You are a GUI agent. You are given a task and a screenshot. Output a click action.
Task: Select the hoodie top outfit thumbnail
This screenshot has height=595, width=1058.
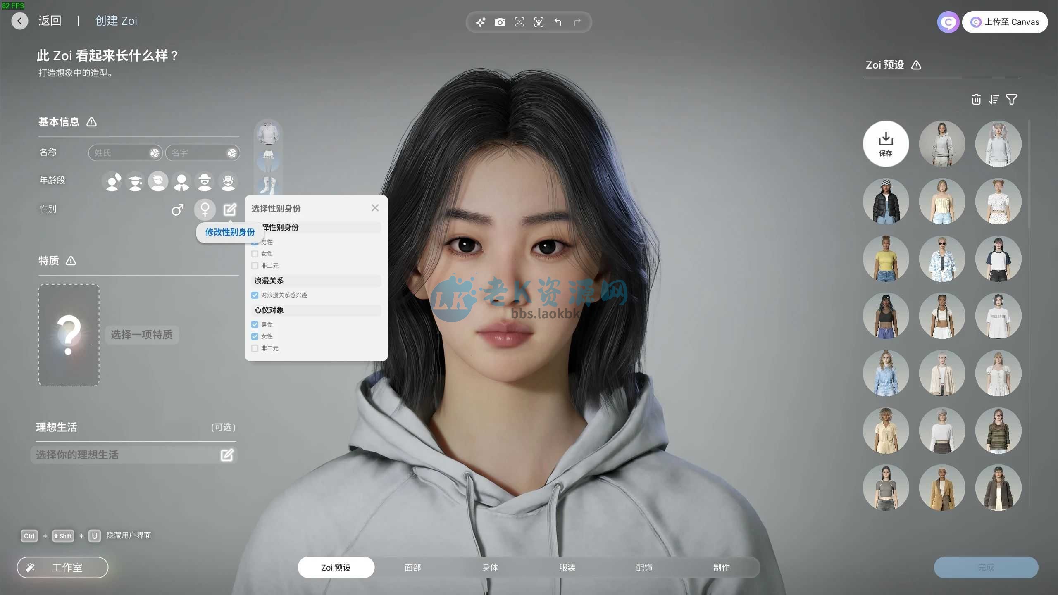(268, 133)
